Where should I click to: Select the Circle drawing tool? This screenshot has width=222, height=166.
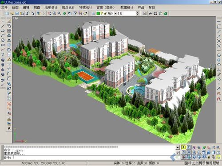coord(3,40)
